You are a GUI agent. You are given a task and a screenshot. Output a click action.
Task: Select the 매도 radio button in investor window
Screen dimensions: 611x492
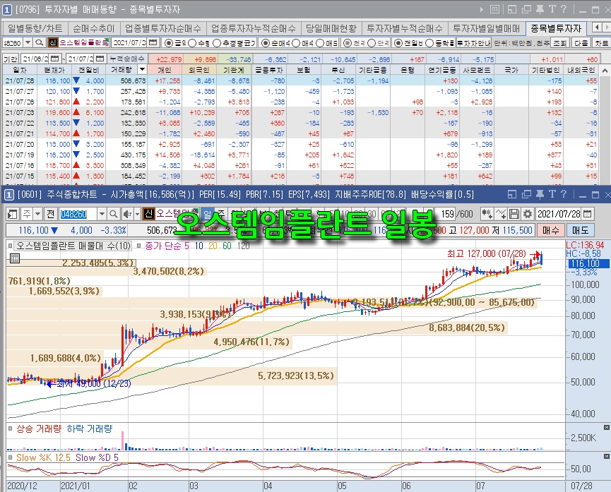point(320,43)
